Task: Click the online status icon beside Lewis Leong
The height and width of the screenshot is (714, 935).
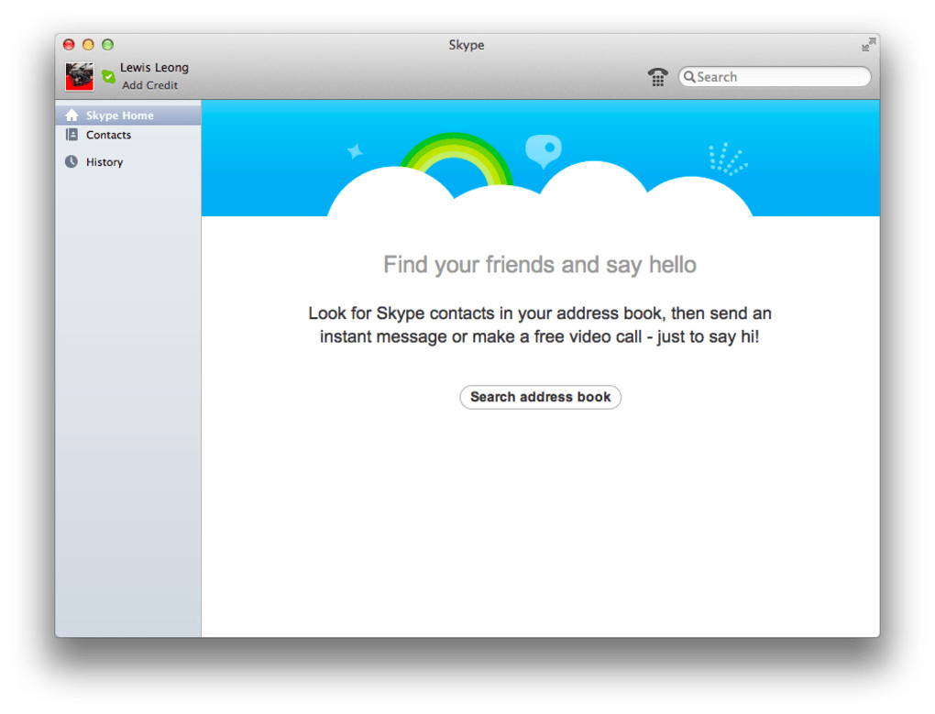Action: (x=108, y=76)
